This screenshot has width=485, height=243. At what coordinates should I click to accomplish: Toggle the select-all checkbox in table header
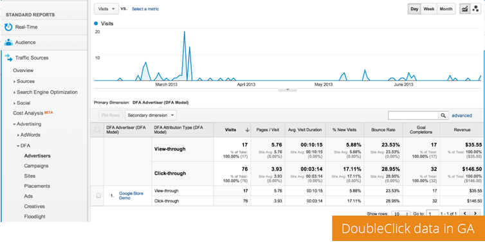[97, 130]
